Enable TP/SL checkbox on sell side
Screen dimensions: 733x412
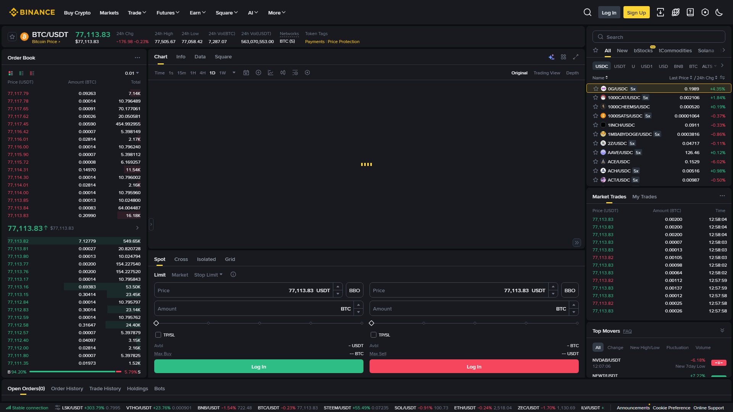373,335
